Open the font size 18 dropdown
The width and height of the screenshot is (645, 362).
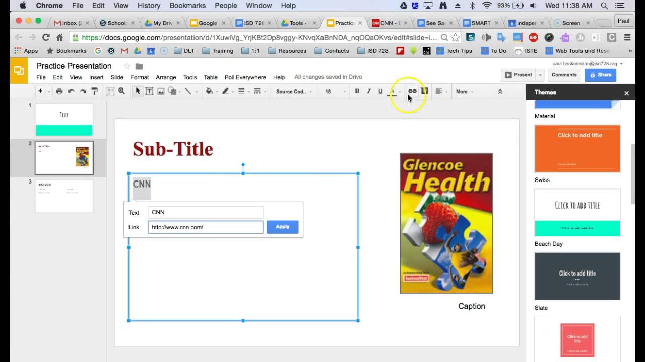click(x=335, y=92)
